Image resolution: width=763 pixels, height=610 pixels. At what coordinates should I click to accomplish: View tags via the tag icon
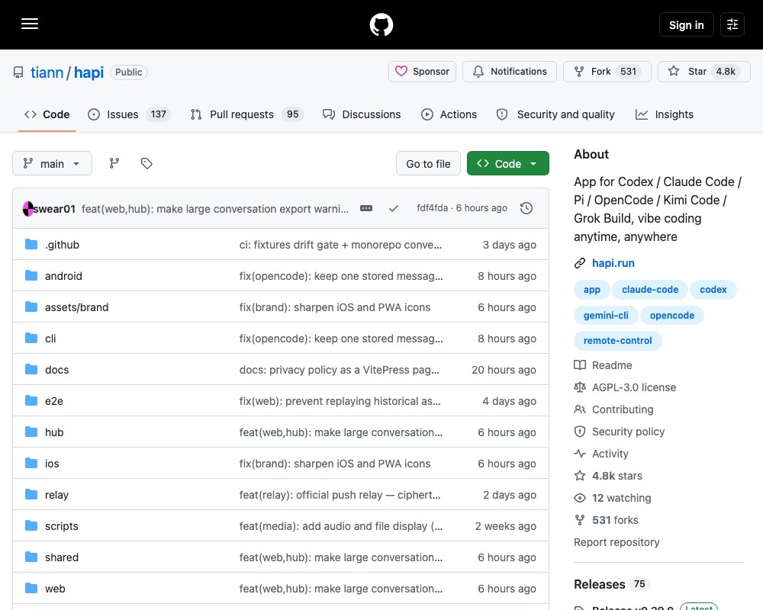coord(146,163)
